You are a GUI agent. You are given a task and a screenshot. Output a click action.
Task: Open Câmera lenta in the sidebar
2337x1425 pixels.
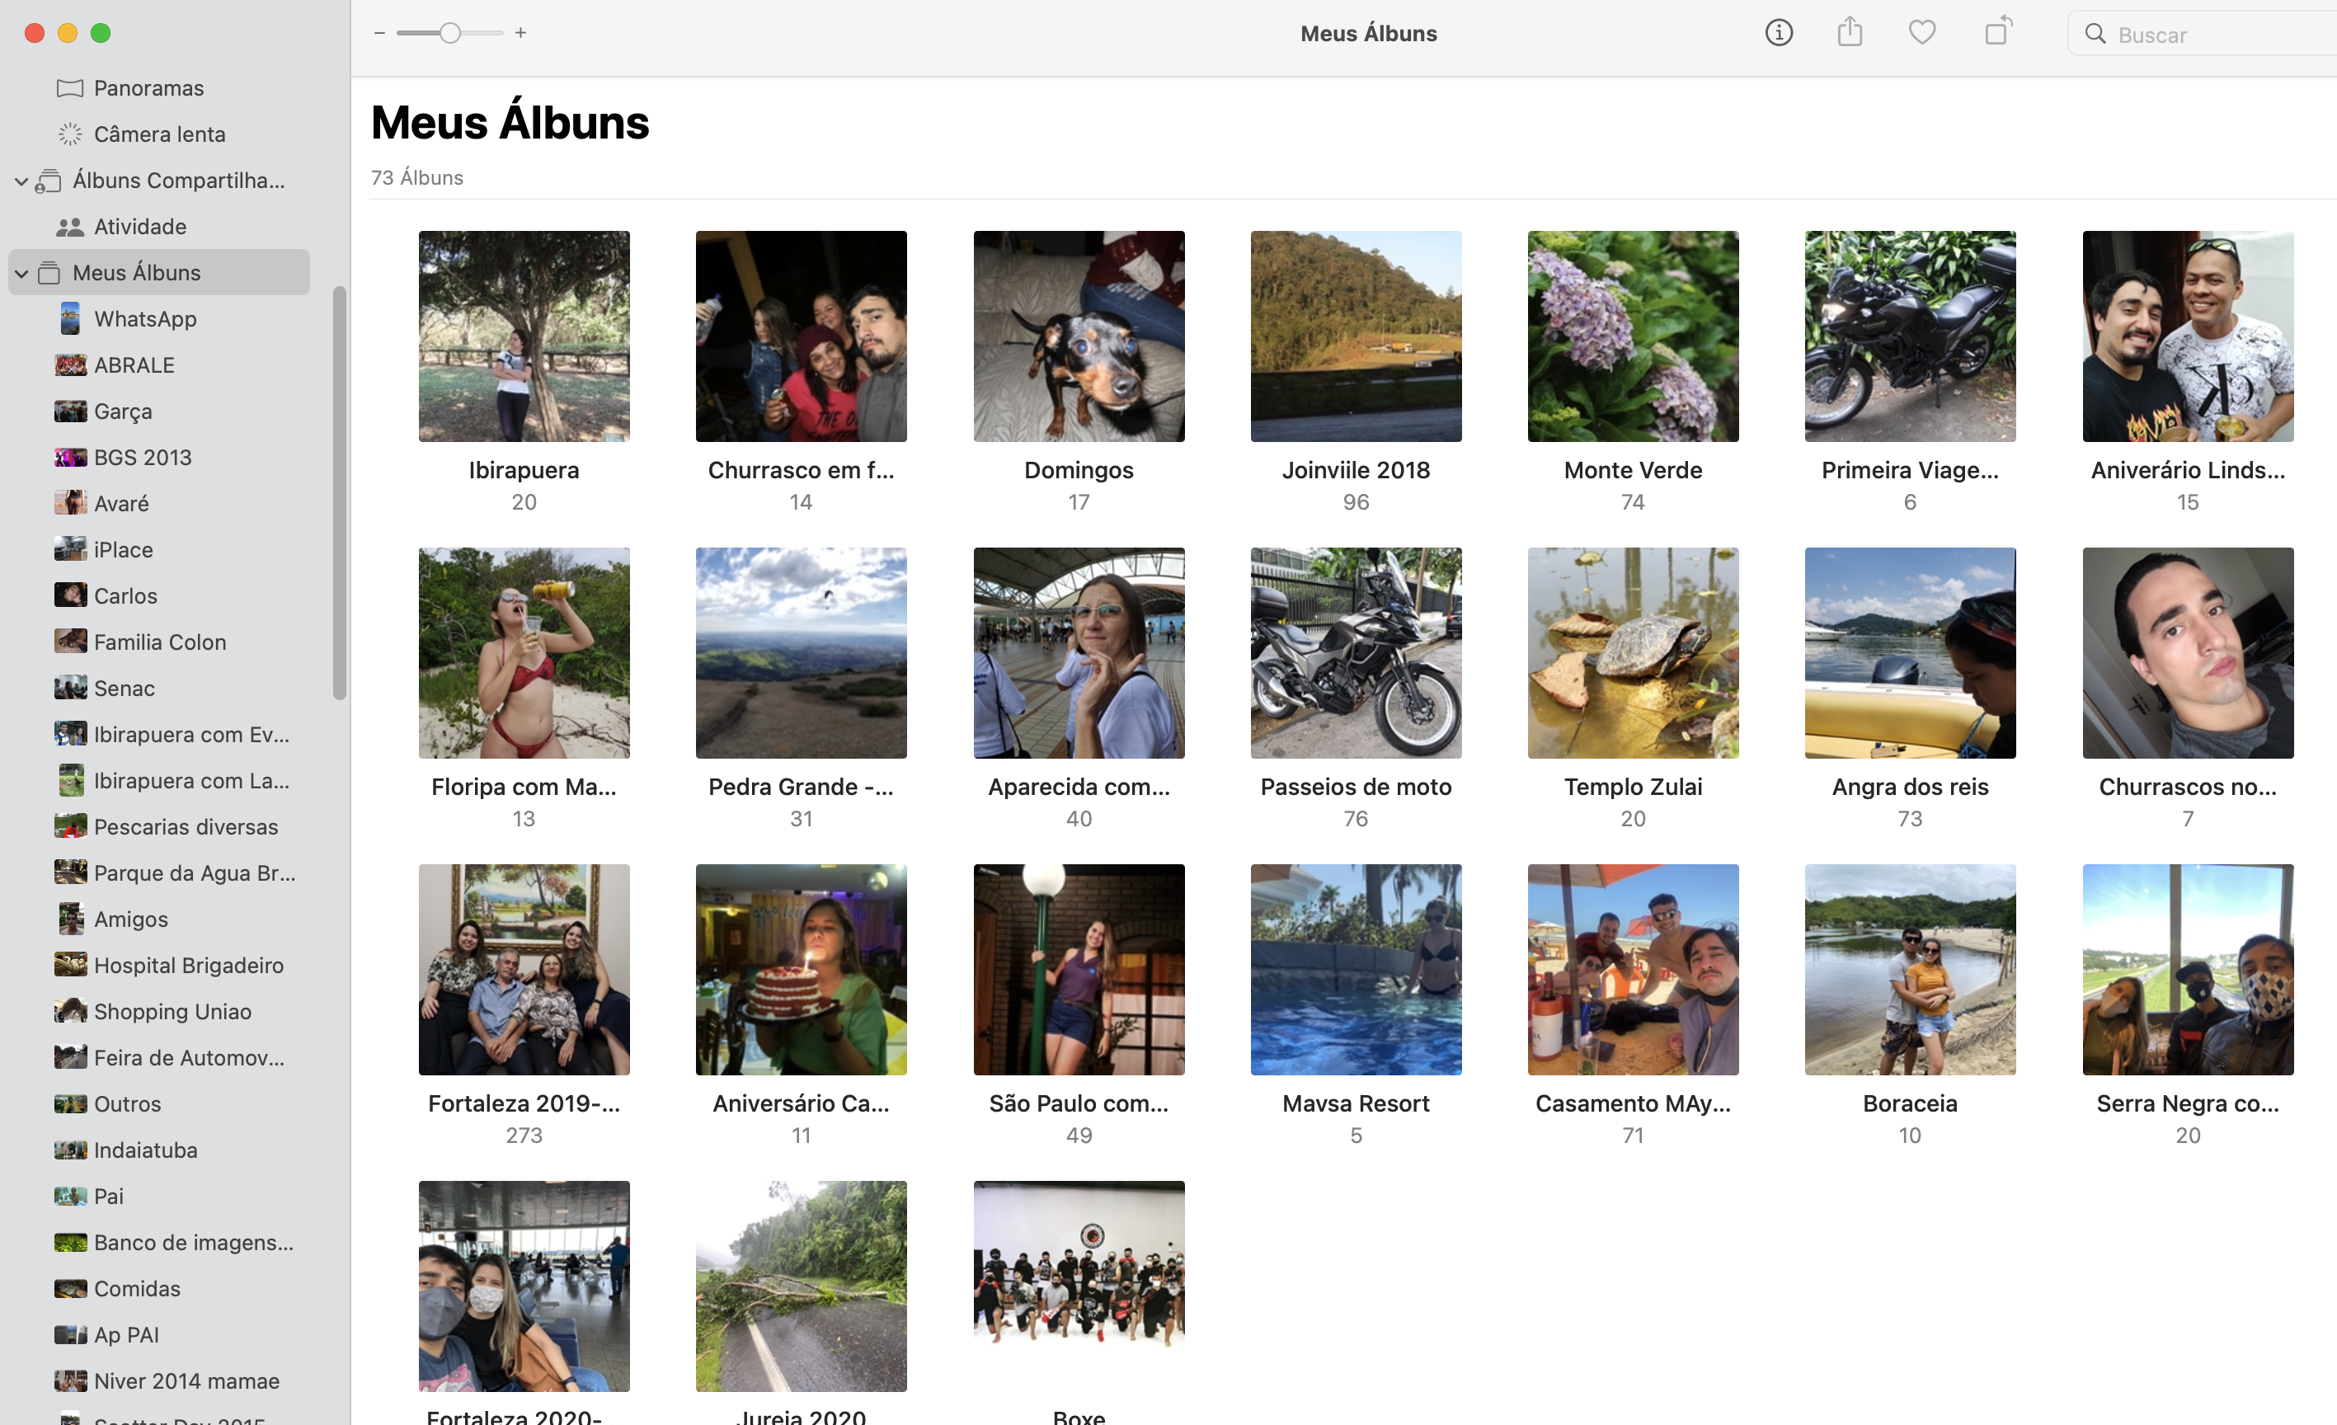pyautogui.click(x=158, y=134)
